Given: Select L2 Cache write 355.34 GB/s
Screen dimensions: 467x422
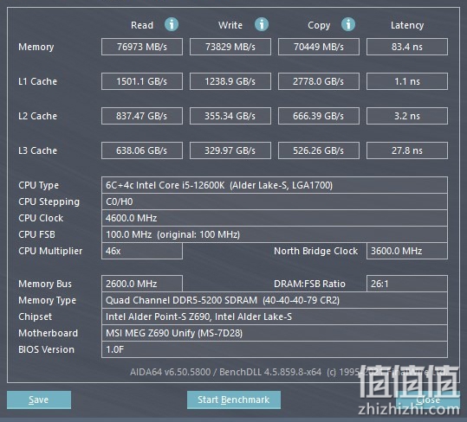Looking at the screenshot, I should coord(230,116).
